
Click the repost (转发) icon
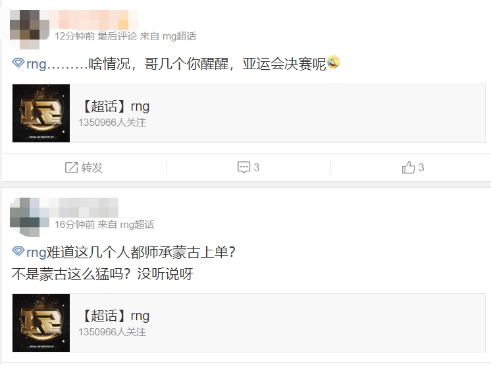[72, 167]
